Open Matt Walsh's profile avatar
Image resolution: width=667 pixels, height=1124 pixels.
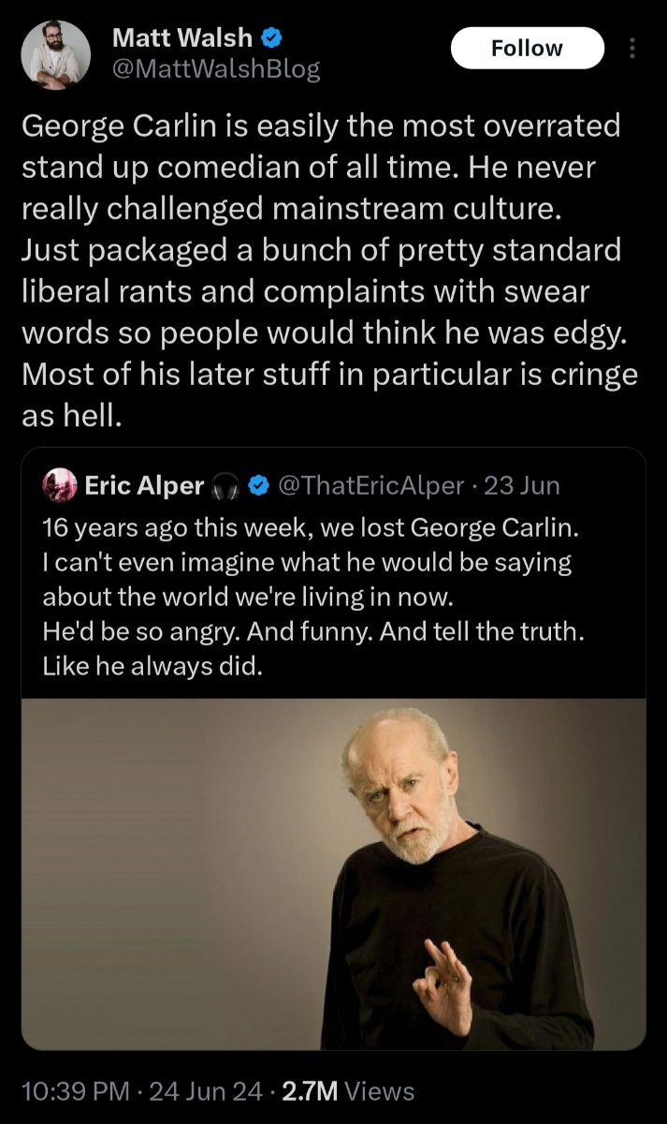coord(55,52)
